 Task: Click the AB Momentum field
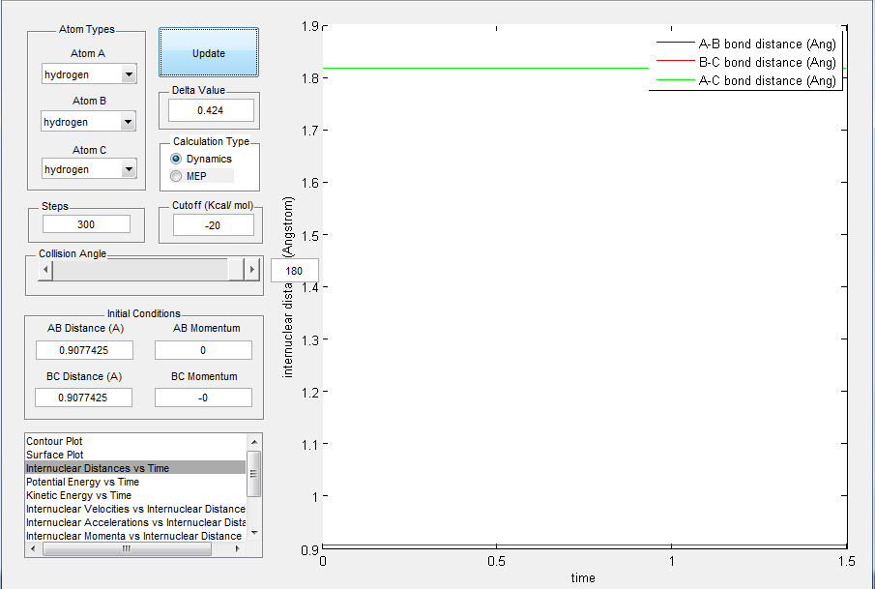[203, 350]
